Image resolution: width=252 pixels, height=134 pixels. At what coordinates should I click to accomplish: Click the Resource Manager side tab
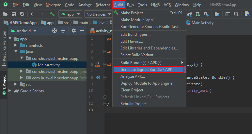4,49
